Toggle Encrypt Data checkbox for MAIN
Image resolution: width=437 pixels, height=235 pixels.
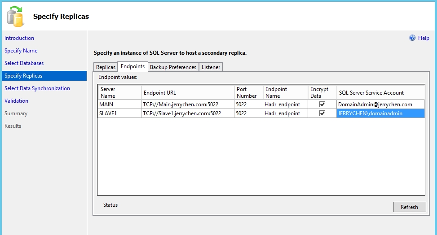point(322,104)
